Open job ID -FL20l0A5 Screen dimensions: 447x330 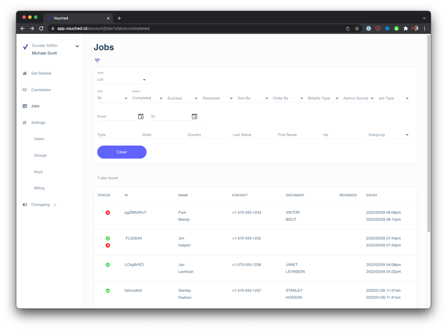pyautogui.click(x=133, y=238)
